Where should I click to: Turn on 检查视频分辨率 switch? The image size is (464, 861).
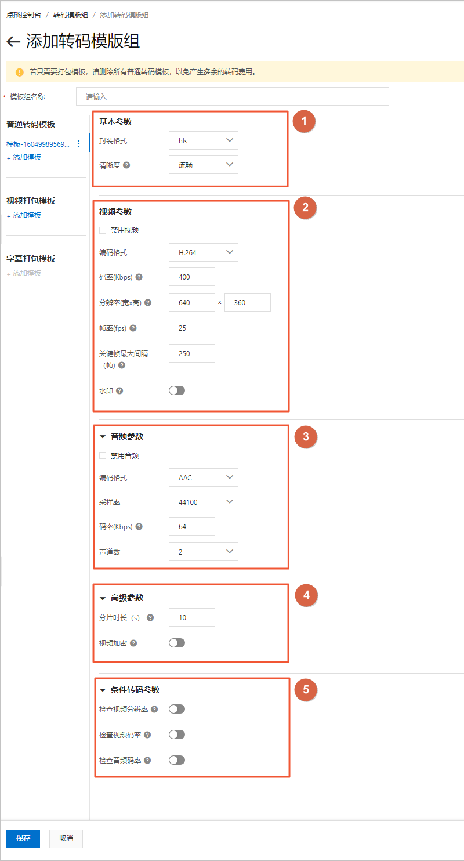[x=177, y=709]
